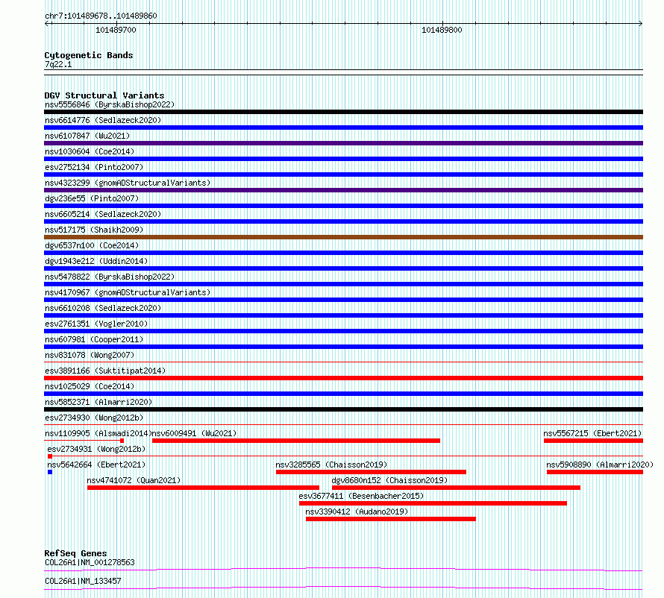Select nsv5567215 (Ebert2021) label
The height and width of the screenshot is (598, 664).
[x=592, y=433]
